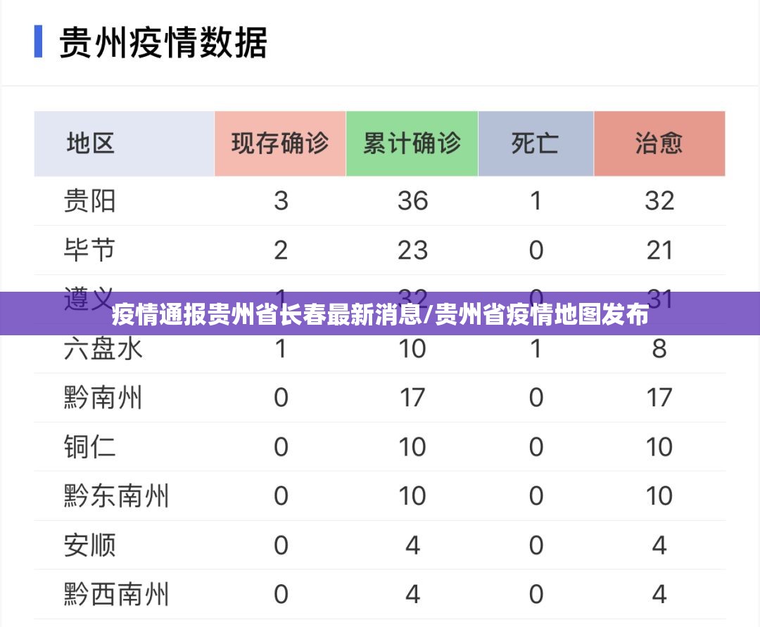The height and width of the screenshot is (627, 760).
Task: Click the green 累计确诊 header cell
Action: click(x=412, y=144)
